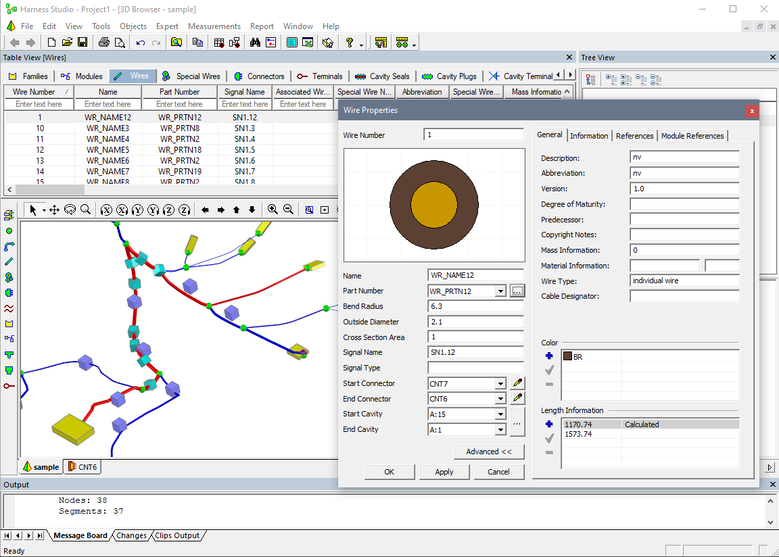Screen dimensions: 779x557
Task: Activate the Rotate view tool
Action: coord(70,210)
